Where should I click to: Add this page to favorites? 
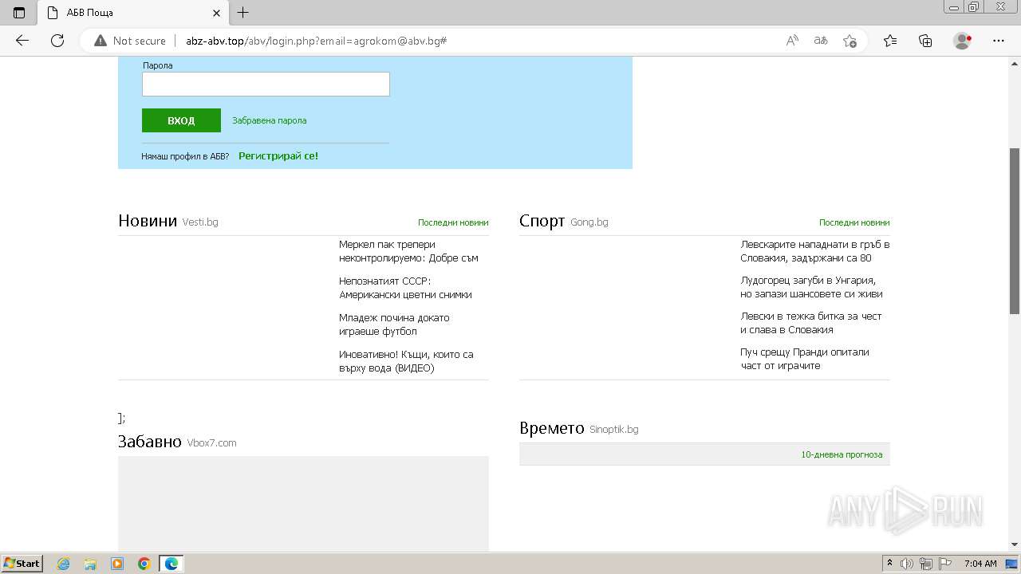click(850, 41)
